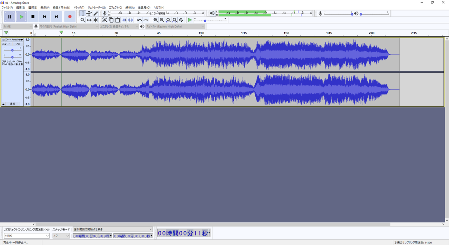Click the green playhead marker in timeline
The height and width of the screenshot is (245, 449).
pos(61,32)
